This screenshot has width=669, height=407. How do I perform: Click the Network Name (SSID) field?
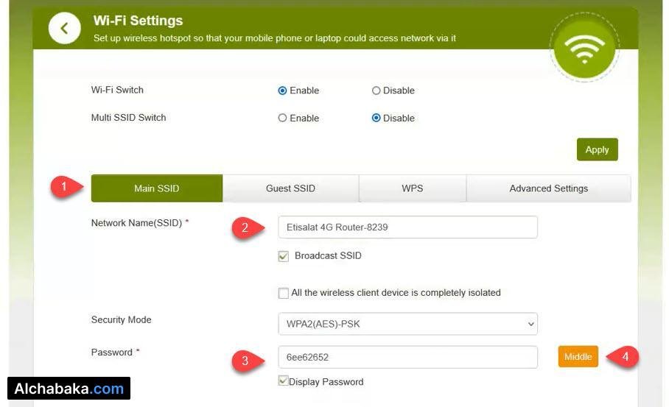coord(407,227)
